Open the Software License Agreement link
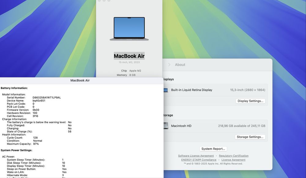This screenshot has width=306, height=178. point(196,156)
